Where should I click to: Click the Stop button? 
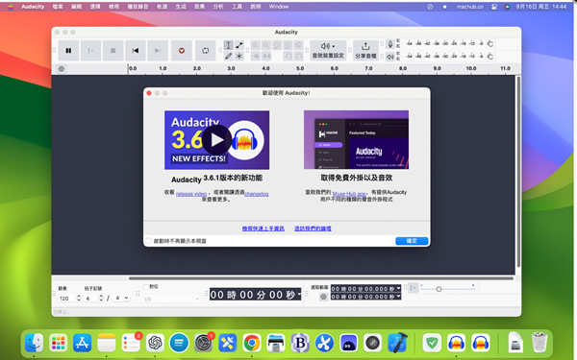tap(113, 51)
